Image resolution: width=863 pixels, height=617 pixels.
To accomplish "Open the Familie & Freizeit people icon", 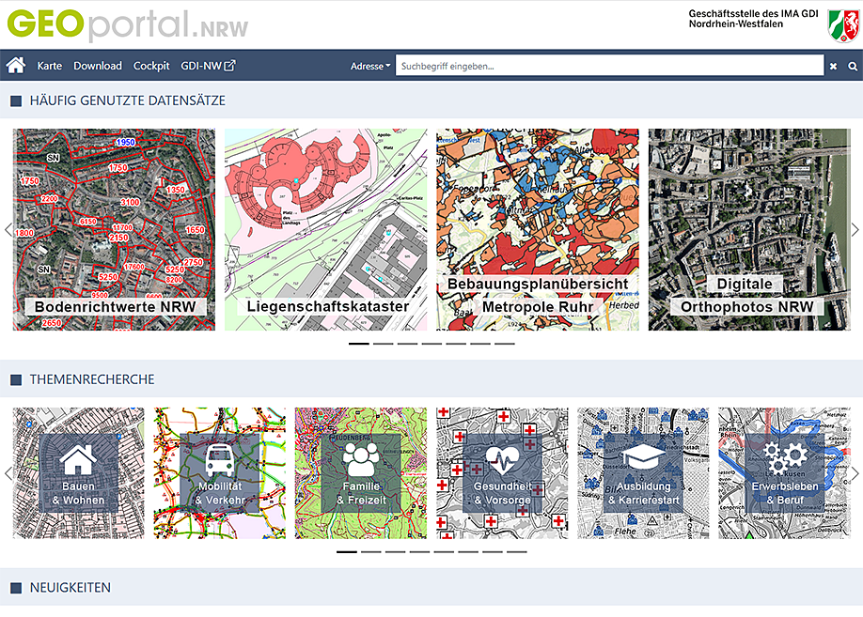I will (360, 460).
